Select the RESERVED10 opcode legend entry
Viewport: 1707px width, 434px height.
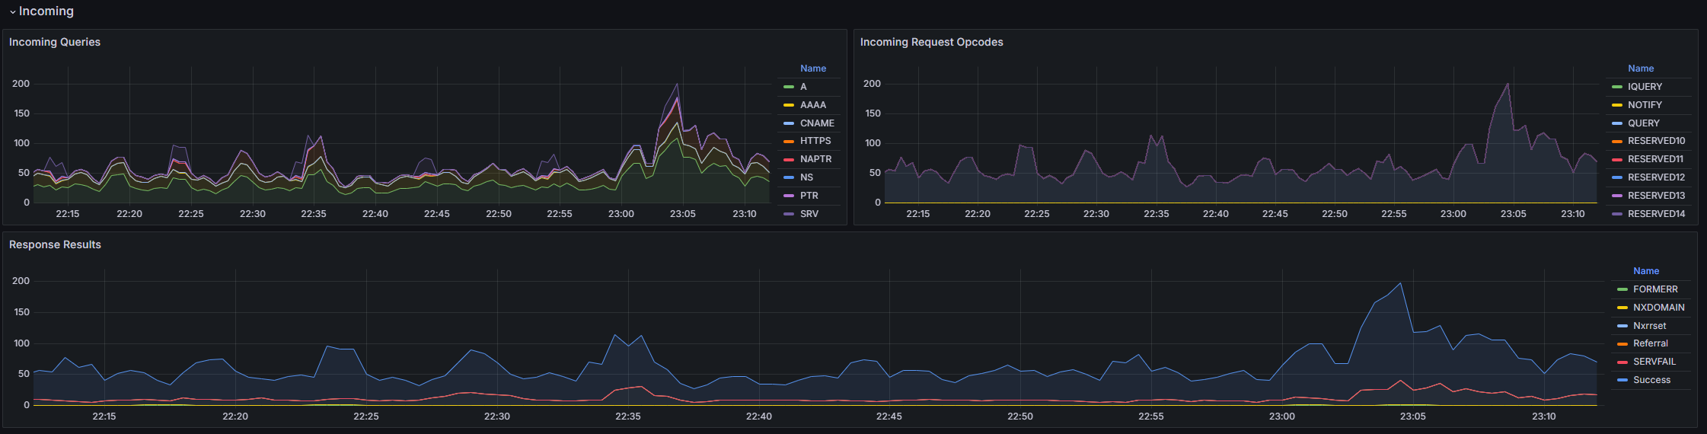(1656, 141)
